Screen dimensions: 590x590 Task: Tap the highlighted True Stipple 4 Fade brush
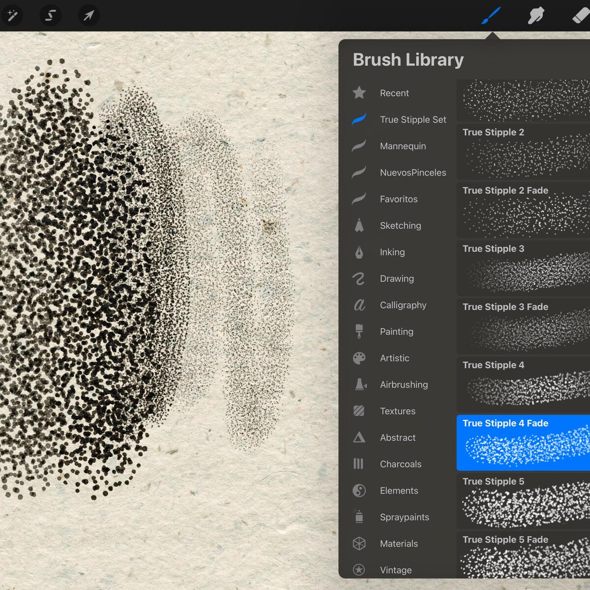(x=523, y=442)
